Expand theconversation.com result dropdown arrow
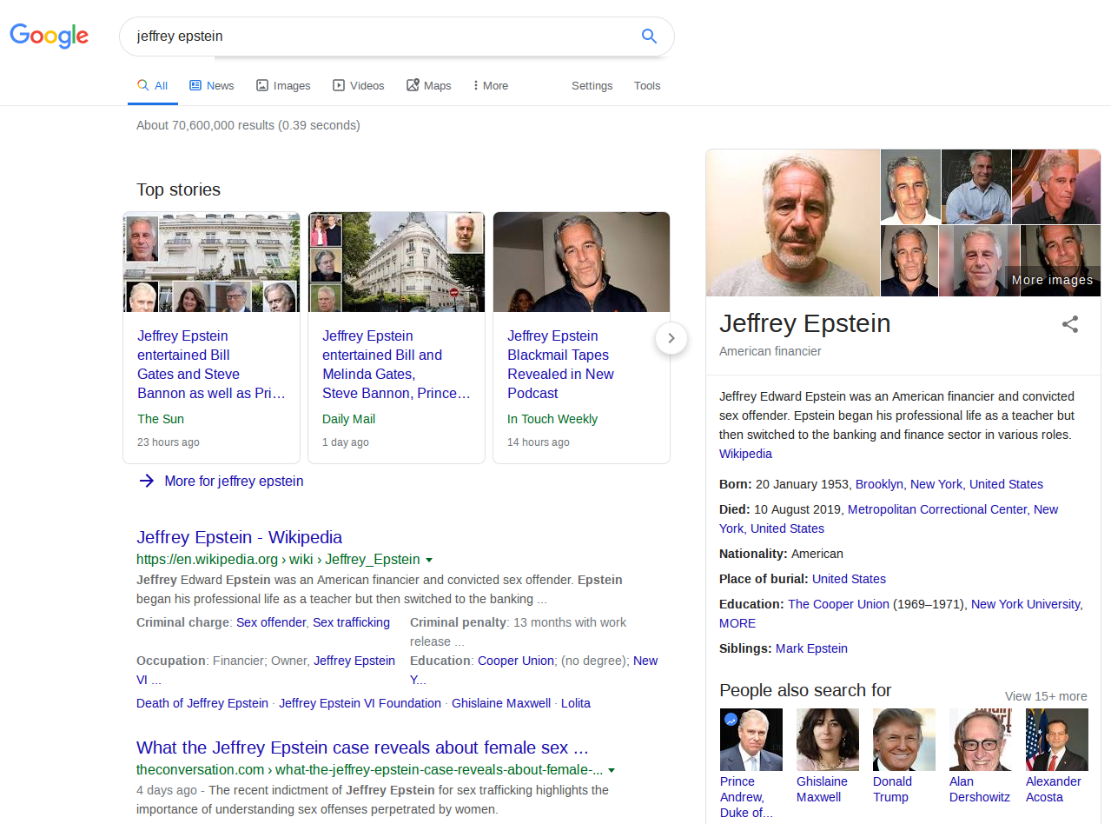The height and width of the screenshot is (824, 1111). click(612, 770)
